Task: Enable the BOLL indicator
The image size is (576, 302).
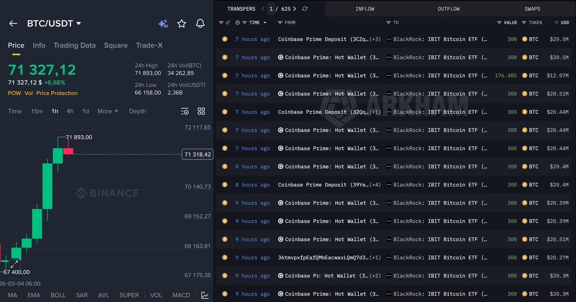Action: (x=58, y=295)
